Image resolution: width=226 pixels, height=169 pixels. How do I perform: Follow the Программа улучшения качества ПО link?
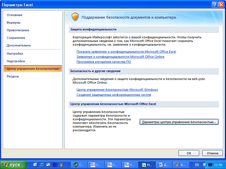pos(104,62)
